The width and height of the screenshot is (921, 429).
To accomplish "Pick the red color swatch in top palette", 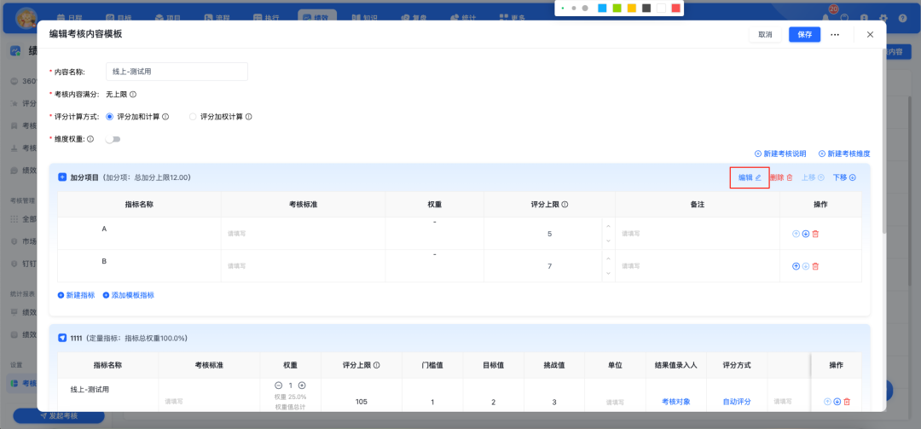I will pyautogui.click(x=675, y=8).
